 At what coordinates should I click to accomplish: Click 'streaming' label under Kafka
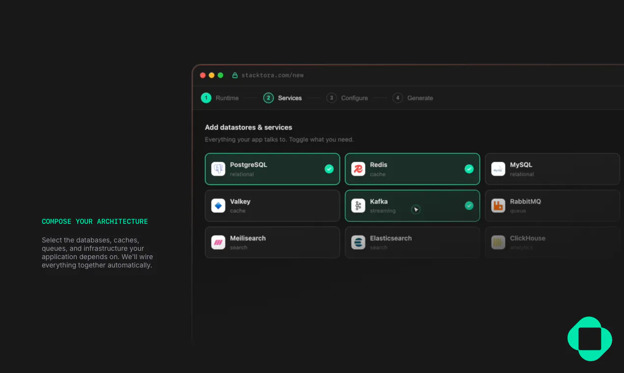coord(383,211)
